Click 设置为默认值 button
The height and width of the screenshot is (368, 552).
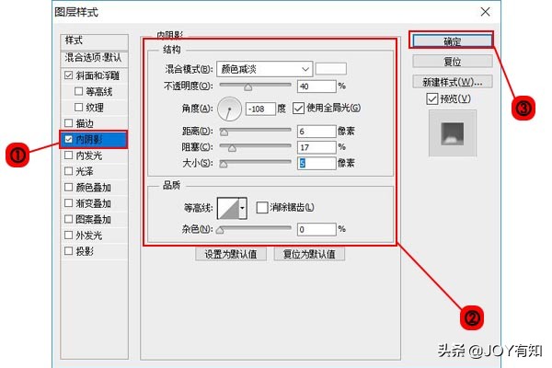(x=231, y=254)
